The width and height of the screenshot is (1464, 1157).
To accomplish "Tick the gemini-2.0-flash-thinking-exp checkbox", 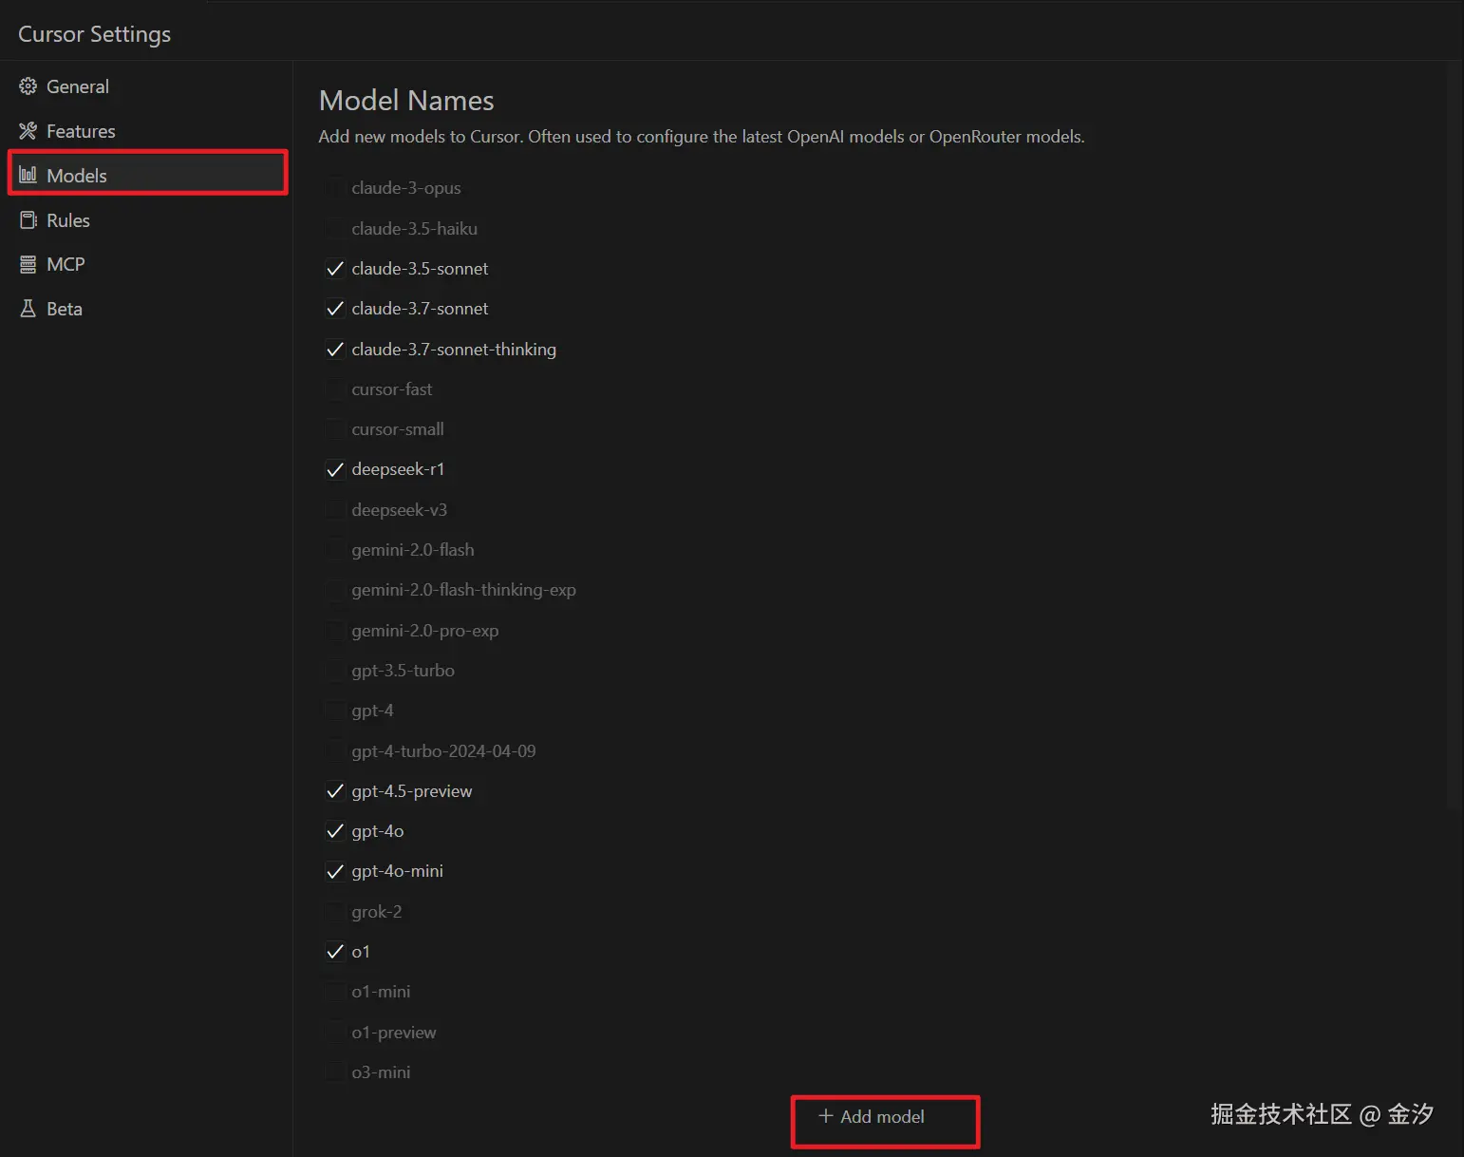I will [x=335, y=590].
